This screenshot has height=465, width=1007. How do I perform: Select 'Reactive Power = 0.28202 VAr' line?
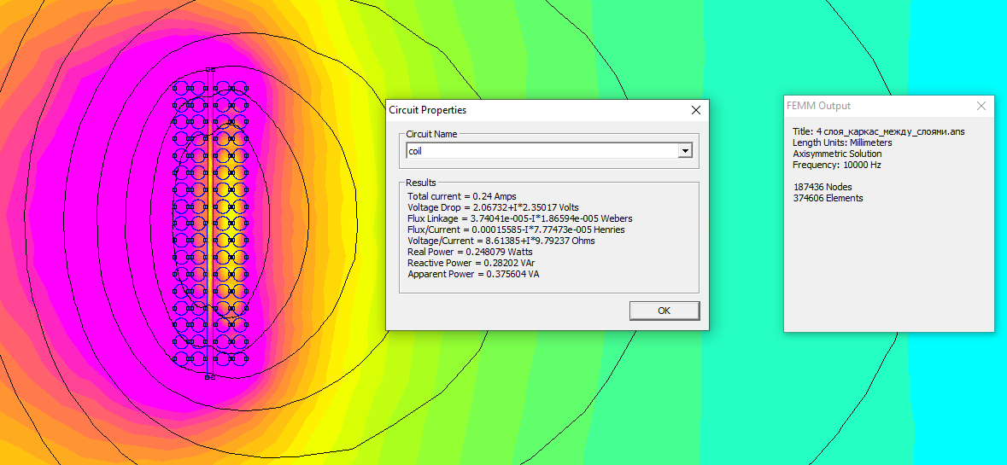[x=472, y=262]
